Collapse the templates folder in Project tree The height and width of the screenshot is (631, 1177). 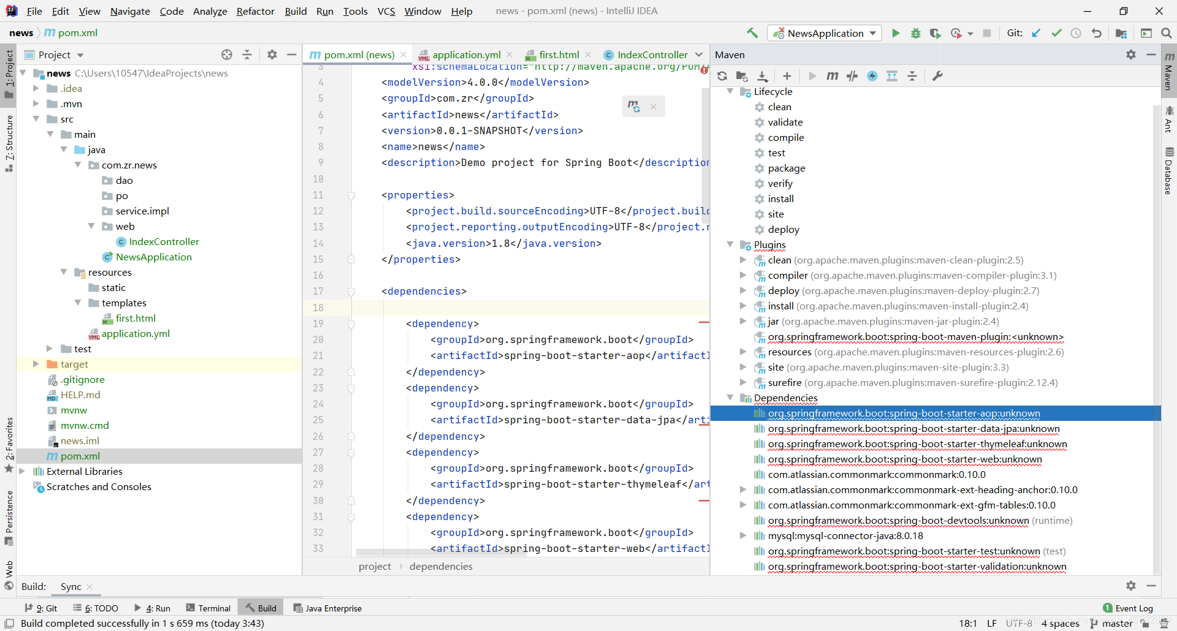click(78, 303)
